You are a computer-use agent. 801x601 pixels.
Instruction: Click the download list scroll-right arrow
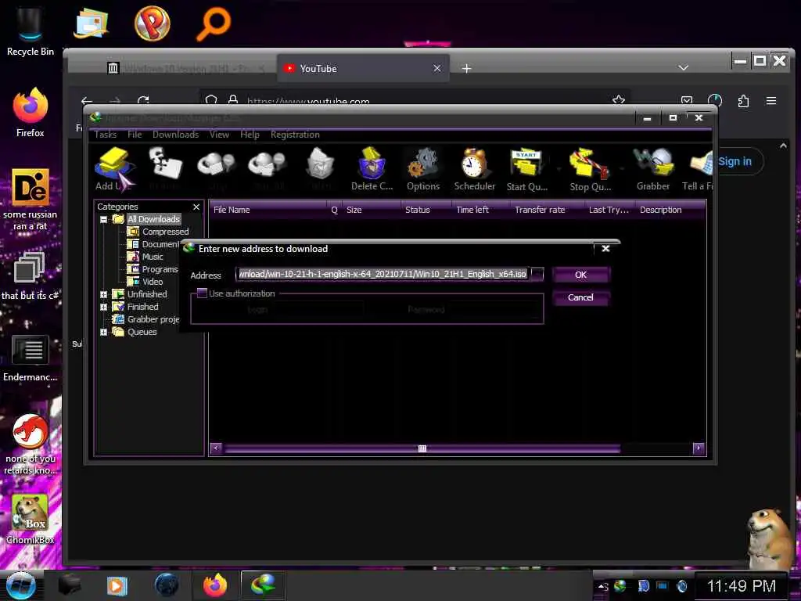[699, 448]
